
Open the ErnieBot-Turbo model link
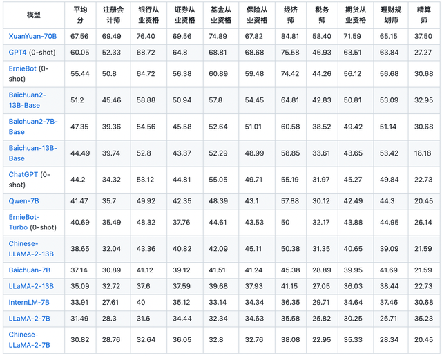[26, 217]
